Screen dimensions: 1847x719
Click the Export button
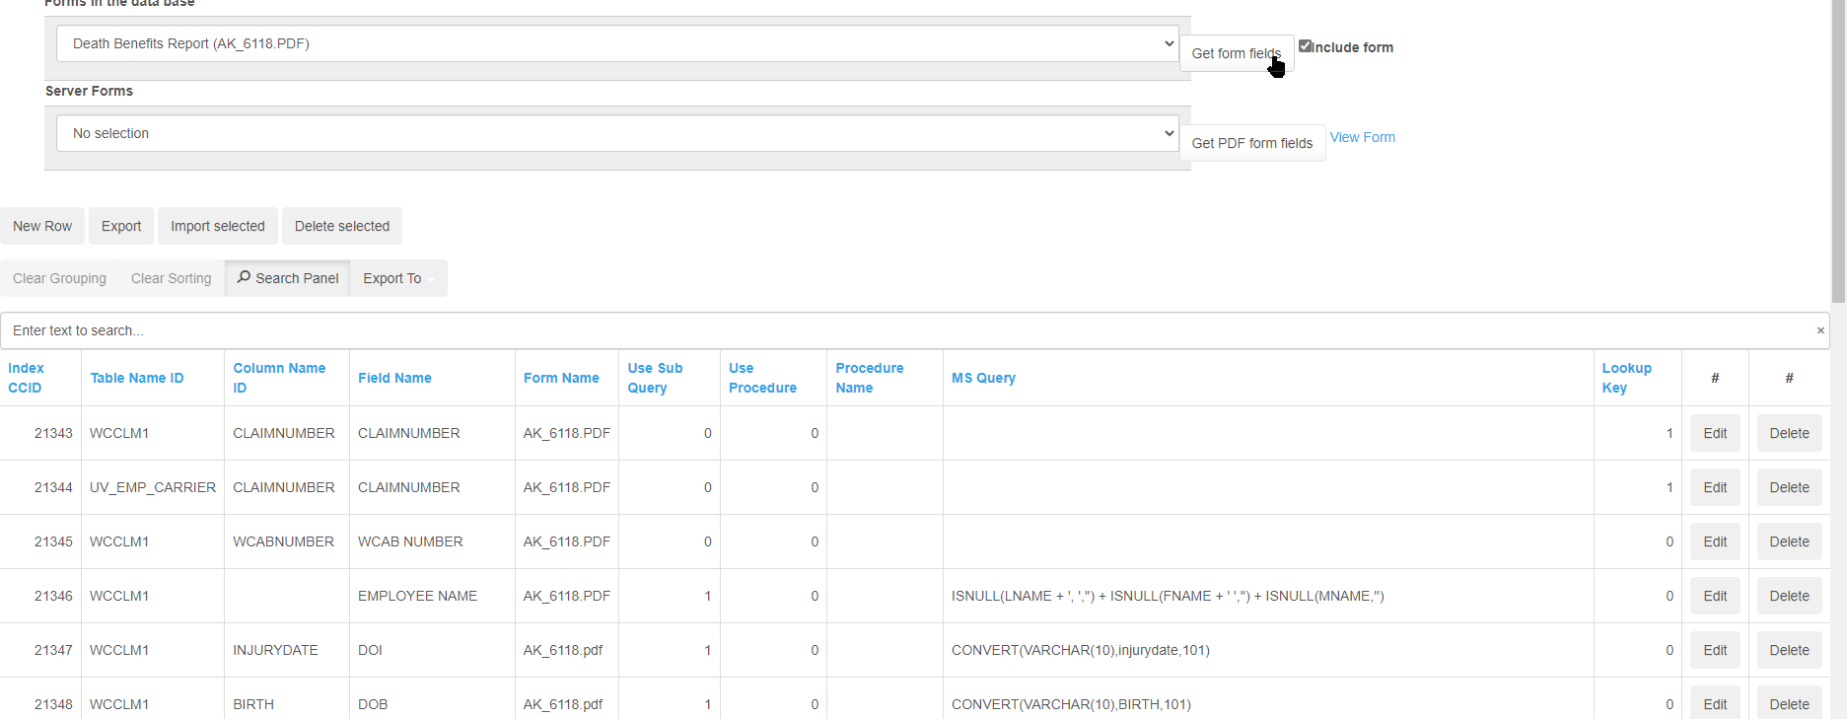121,226
